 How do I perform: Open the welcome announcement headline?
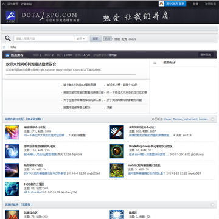[31, 64]
